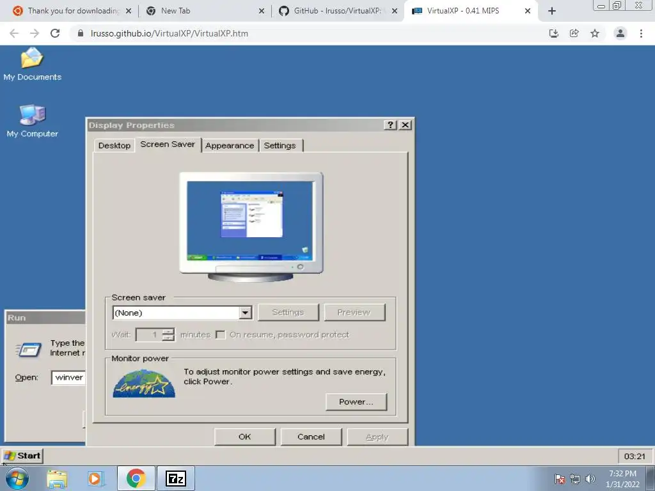The height and width of the screenshot is (491, 655).
Task: Reload the page
Action: click(55, 33)
